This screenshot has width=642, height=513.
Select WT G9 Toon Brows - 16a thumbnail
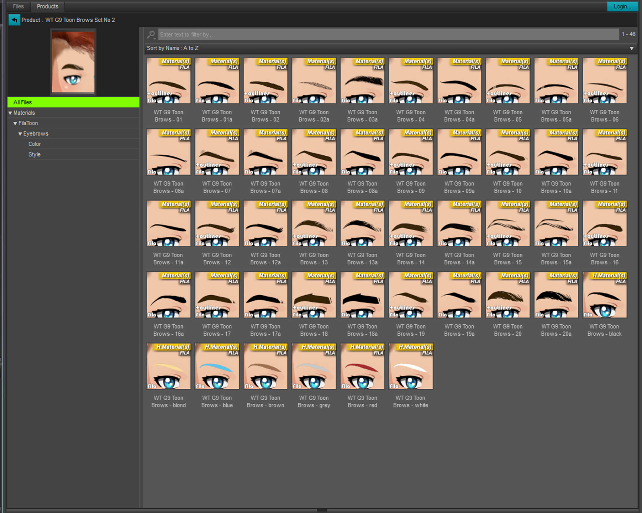pyautogui.click(x=168, y=295)
